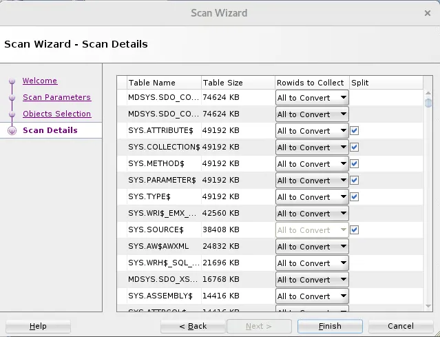Toggle Split checkbox for SYS.COLLECTION$
440x337 pixels.
coord(354,147)
